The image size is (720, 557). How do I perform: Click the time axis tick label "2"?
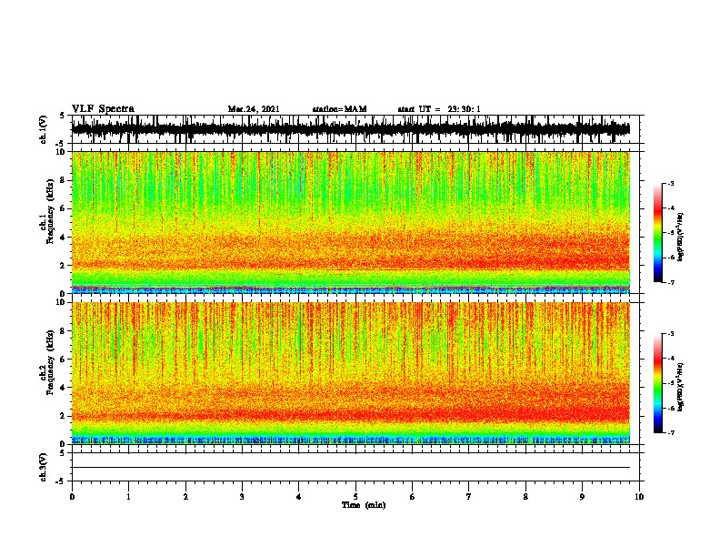tap(185, 497)
